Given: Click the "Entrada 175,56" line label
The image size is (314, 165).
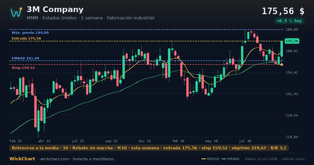Looking at the screenshot, I should click(x=26, y=38).
